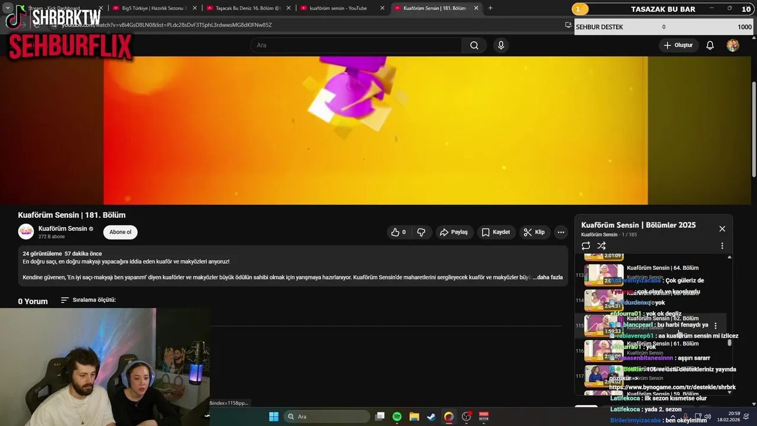
Task: Close the Big5 Türkiye tab
Action: coord(195,8)
